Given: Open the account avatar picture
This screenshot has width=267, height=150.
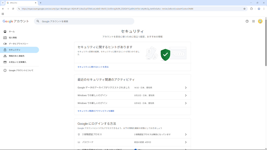Looking at the screenshot, I should tap(260, 21).
